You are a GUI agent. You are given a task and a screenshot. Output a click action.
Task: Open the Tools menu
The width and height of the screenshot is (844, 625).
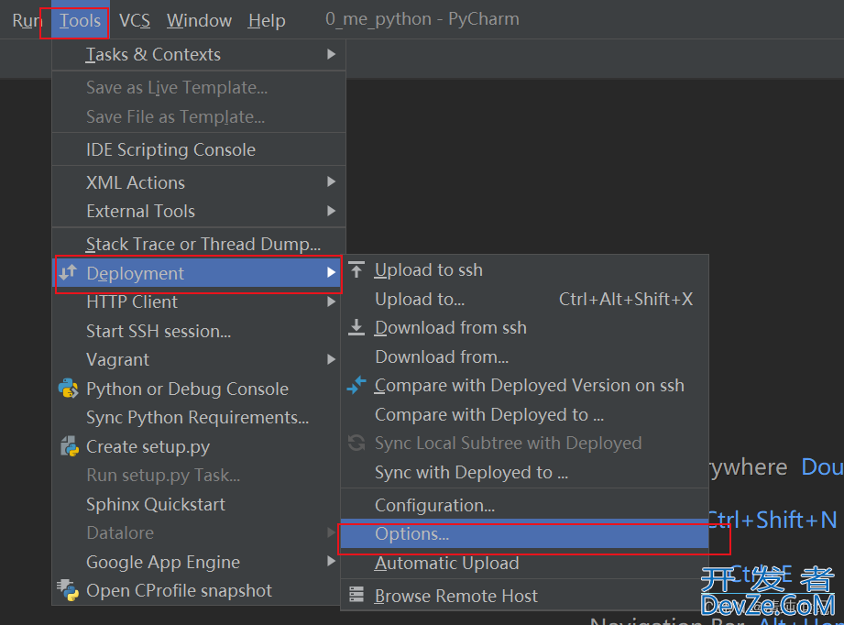[x=80, y=20]
